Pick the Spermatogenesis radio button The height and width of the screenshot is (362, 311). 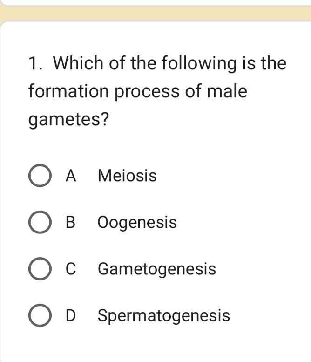[x=40, y=316]
